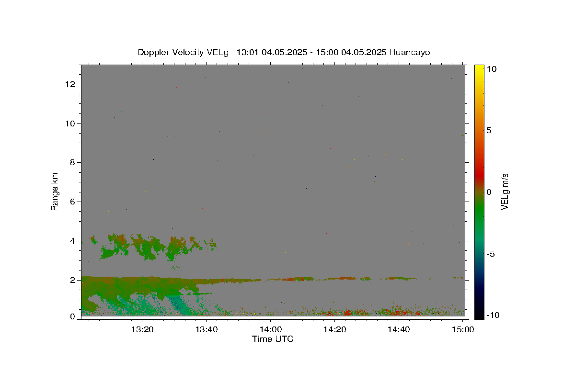Click the thin 2 km layer near 14:20
Image resolution: width=575 pixels, height=383 pixels.
coord(341,278)
